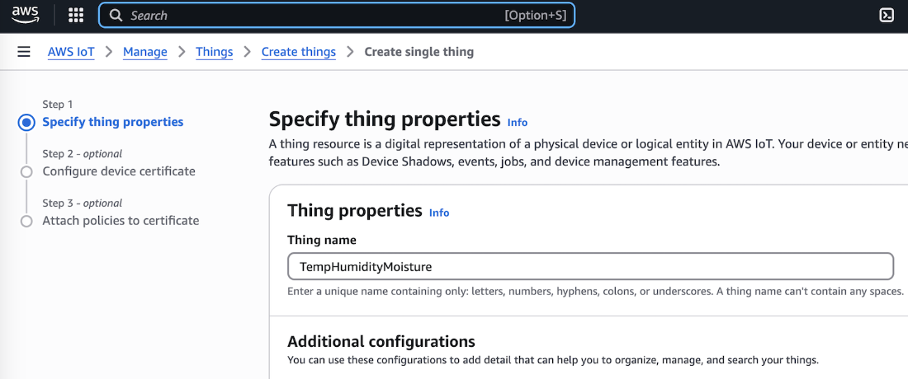
Task: Open the Things breadcrumb link
Action: 214,52
